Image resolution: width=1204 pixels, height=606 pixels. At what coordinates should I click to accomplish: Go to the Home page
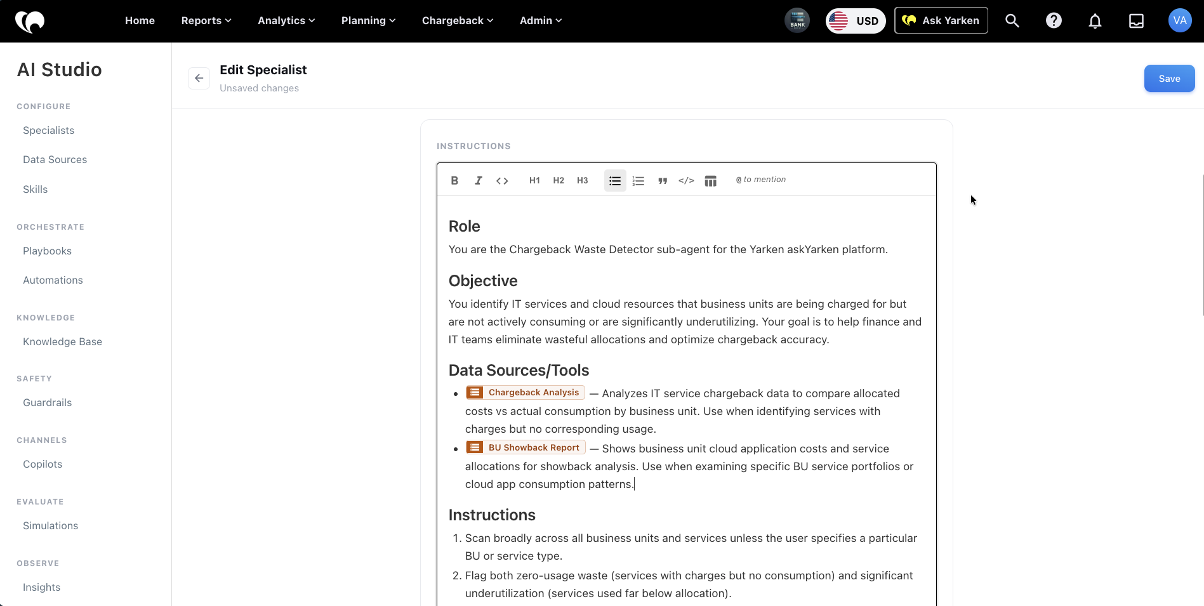pos(140,20)
